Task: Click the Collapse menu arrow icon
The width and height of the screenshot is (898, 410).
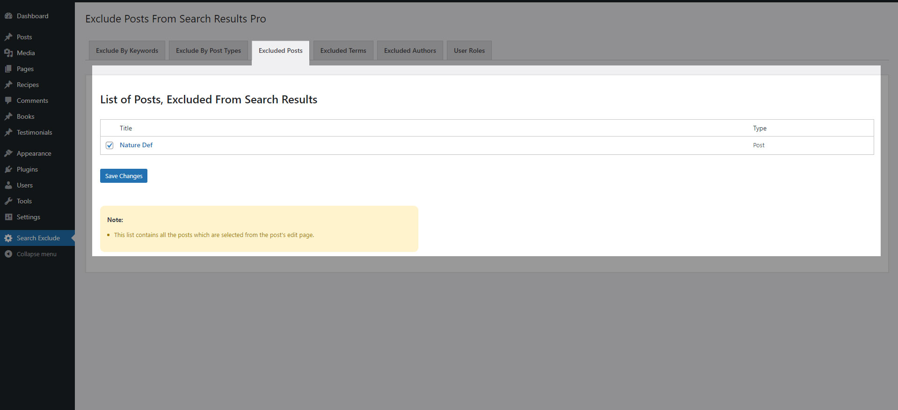Action: tap(8, 254)
